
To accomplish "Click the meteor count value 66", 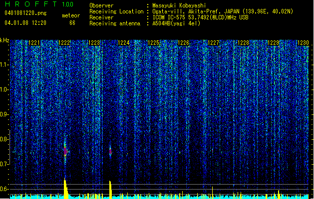I will (72, 23).
